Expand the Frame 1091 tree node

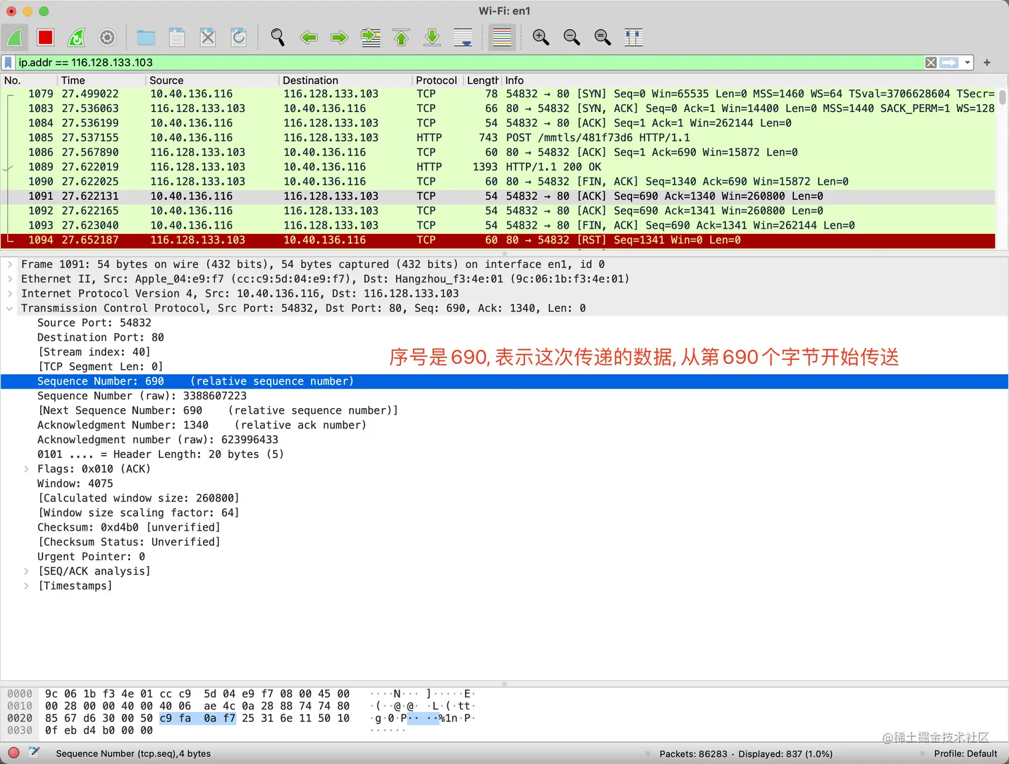10,265
